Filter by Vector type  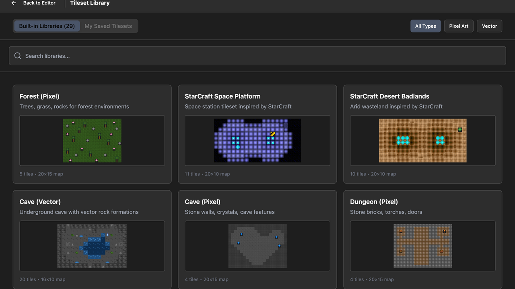click(x=490, y=26)
